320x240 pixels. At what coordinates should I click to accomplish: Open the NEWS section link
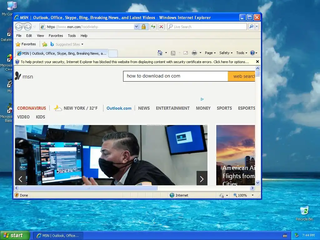144,108
